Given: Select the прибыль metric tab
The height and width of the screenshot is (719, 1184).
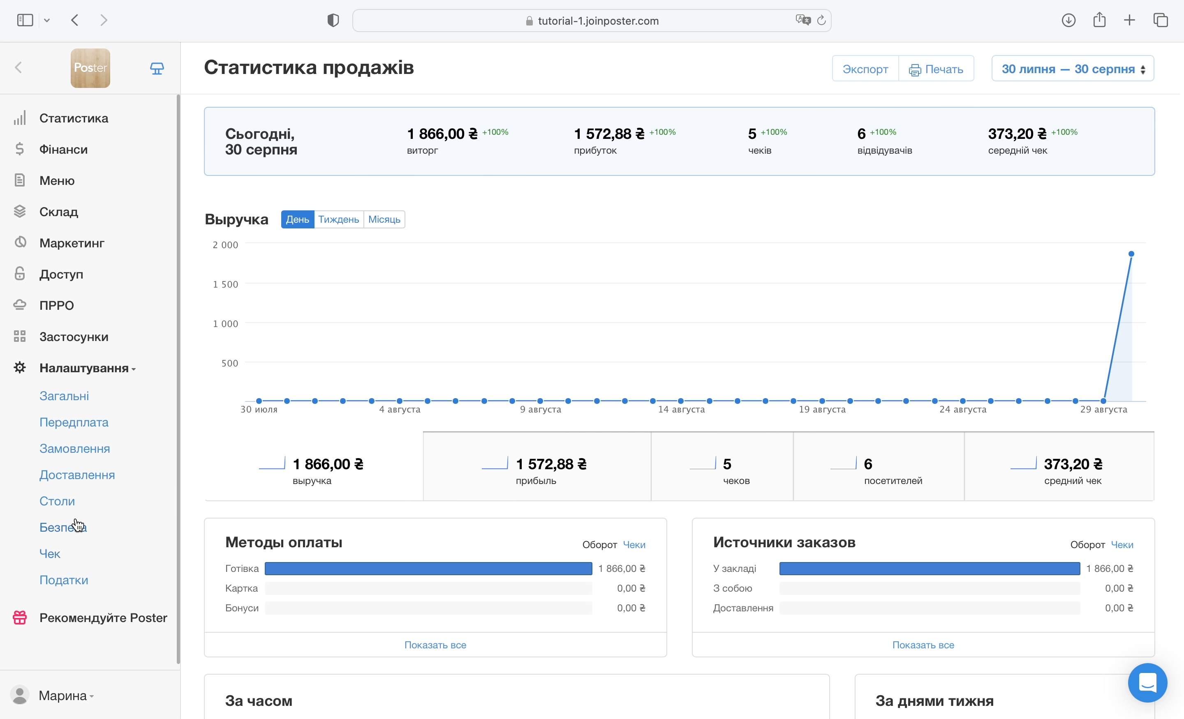Looking at the screenshot, I should (536, 467).
